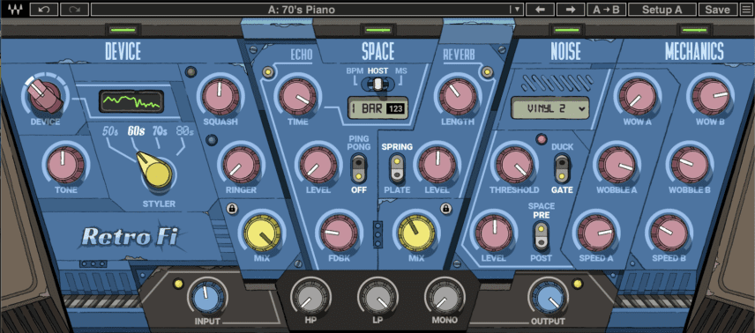Open the hamburger menu in the top bar
This screenshot has height=333, width=755.
(x=746, y=9)
